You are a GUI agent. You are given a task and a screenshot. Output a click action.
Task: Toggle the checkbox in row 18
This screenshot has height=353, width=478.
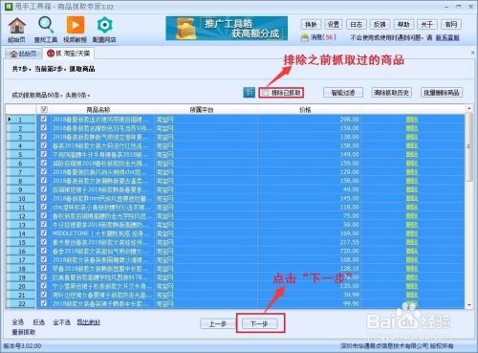click(44, 269)
